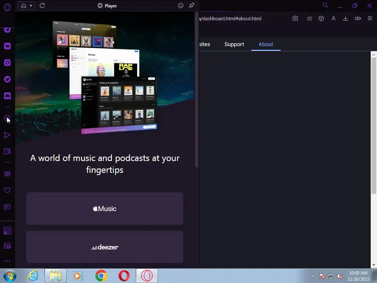Open the taskbar clock showing 10:00 AM
Screen dimensions: 377x283
pyautogui.click(x=358, y=276)
